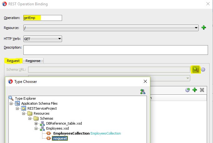The image size is (213, 143).
Task: Select Application Schema Files label
Action: click(39, 103)
